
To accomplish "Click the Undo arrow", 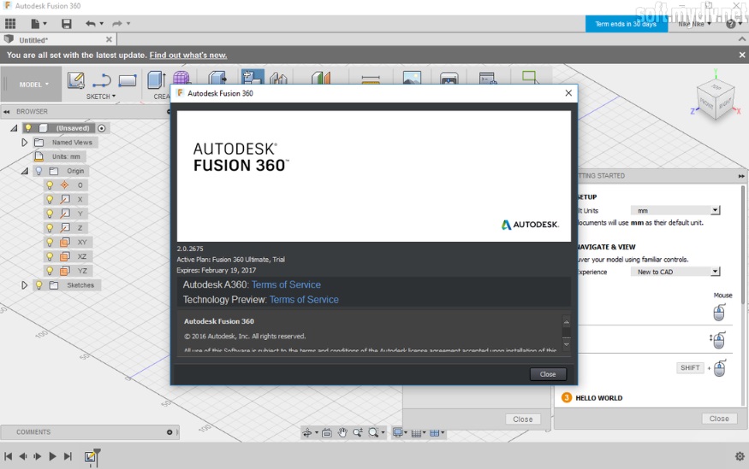I will point(91,24).
